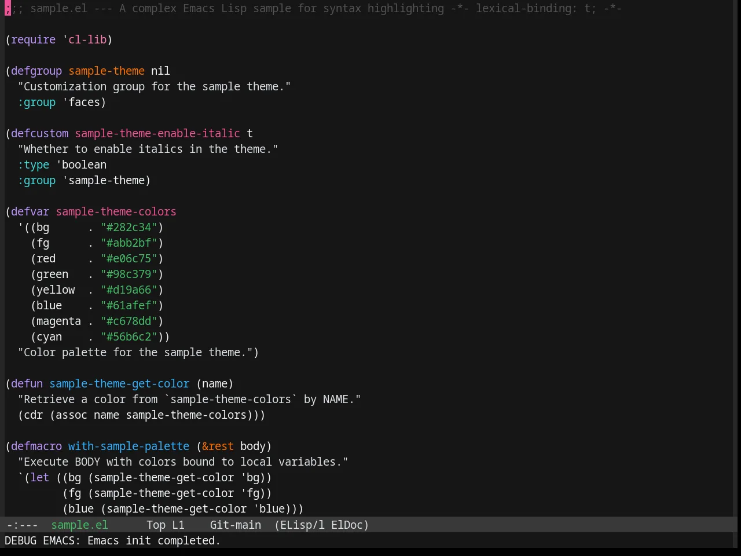Click the "#61afef" color string
Image resolution: width=741 pixels, height=556 pixels.
click(x=129, y=305)
